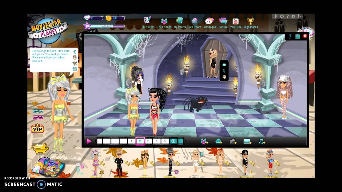Screen dimensions: 342x192
Task: Edit the speech bubble dialogue text
Action: pyautogui.click(x=51, y=56)
